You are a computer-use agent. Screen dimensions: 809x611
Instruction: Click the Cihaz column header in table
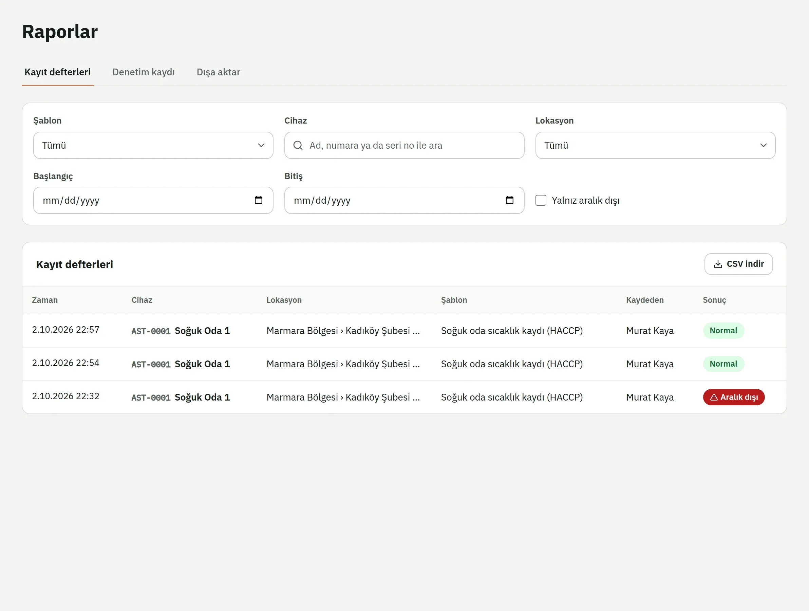(142, 300)
